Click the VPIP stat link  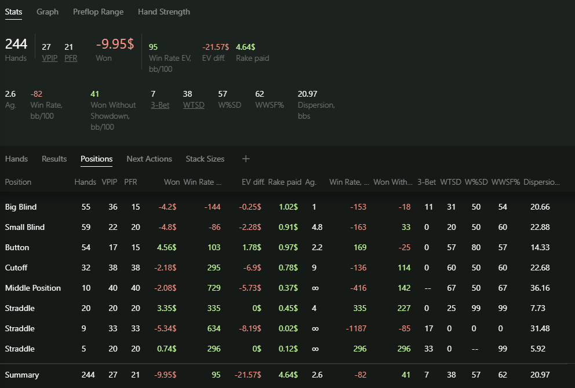[49, 58]
